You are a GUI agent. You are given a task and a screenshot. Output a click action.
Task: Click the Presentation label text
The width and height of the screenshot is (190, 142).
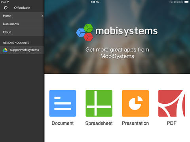tap(135, 123)
